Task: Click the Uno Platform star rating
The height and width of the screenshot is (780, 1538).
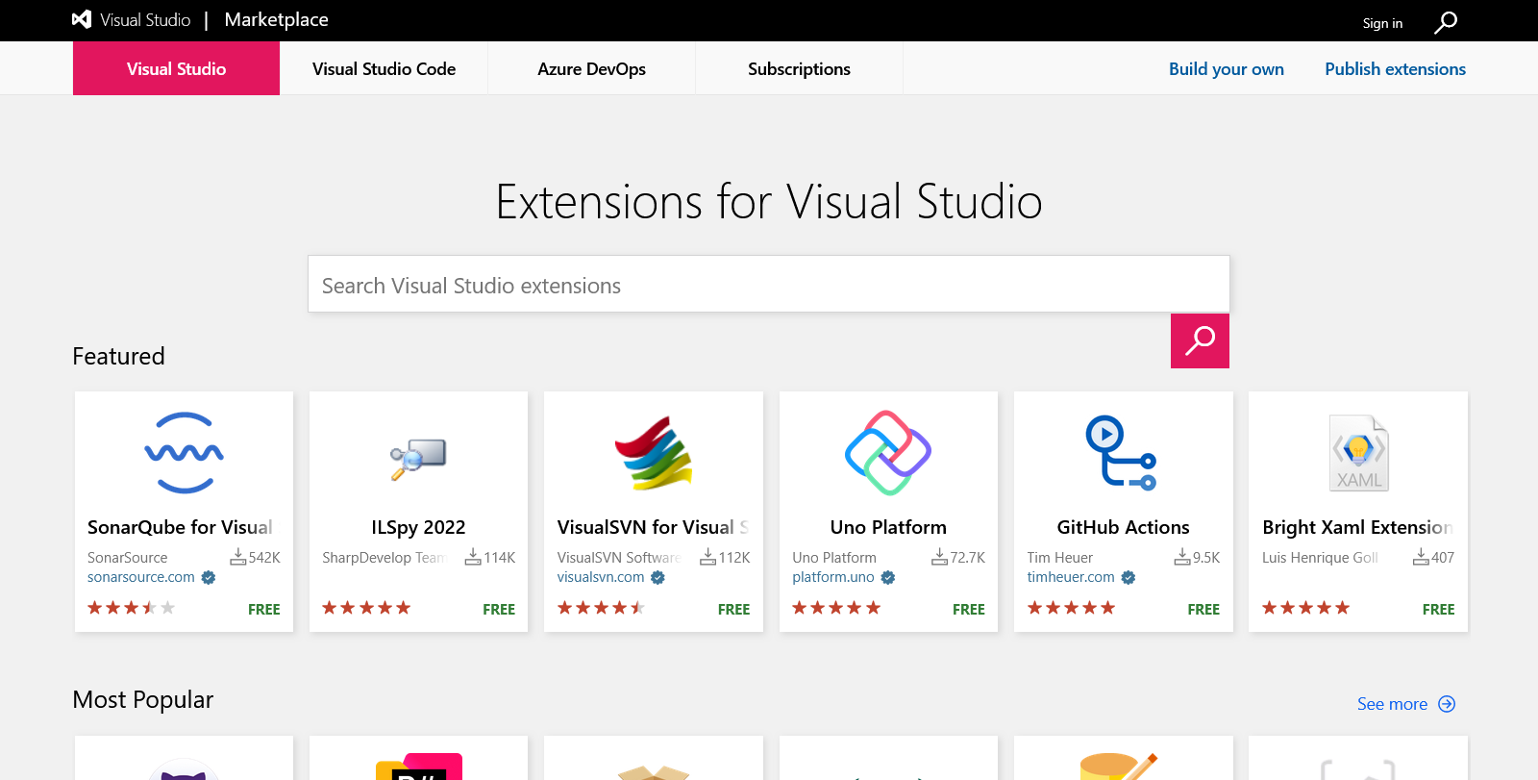Action: (x=836, y=608)
